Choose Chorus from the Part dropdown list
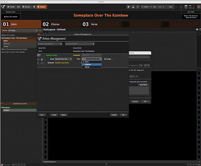201x166 pixels. [91, 65]
